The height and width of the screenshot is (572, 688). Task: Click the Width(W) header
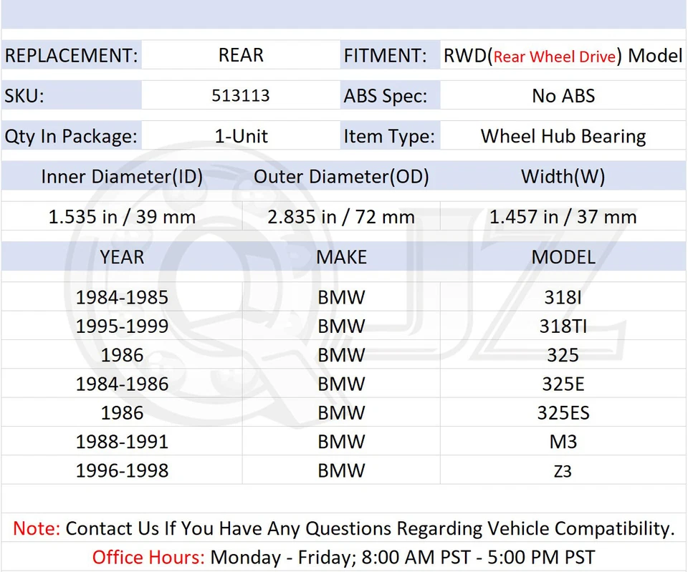(x=563, y=177)
